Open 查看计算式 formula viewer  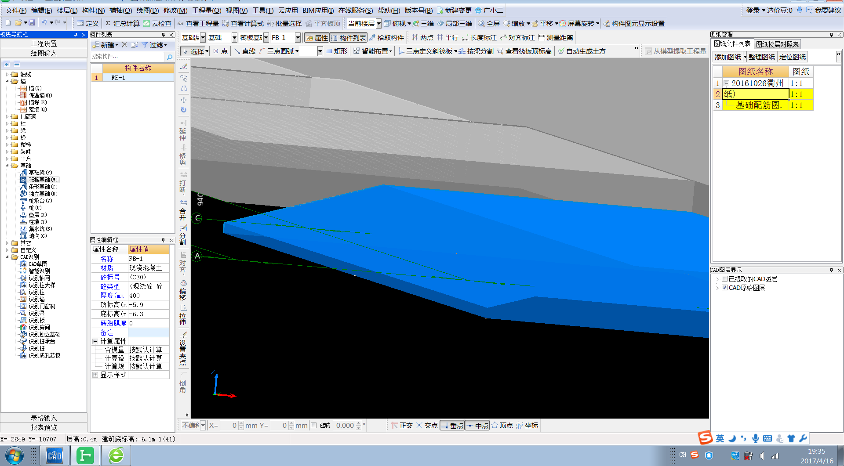tap(243, 23)
